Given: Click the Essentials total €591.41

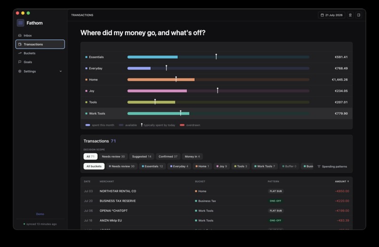Looking at the screenshot, I should click(341, 57).
